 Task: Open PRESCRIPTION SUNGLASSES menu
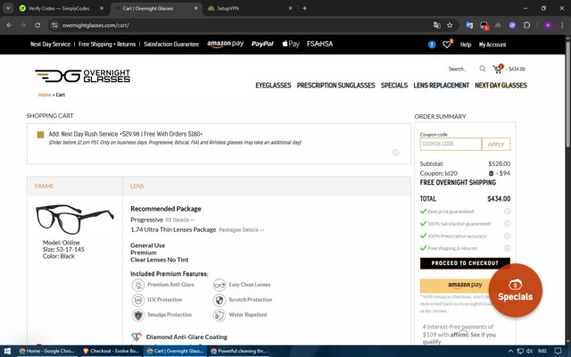[335, 86]
